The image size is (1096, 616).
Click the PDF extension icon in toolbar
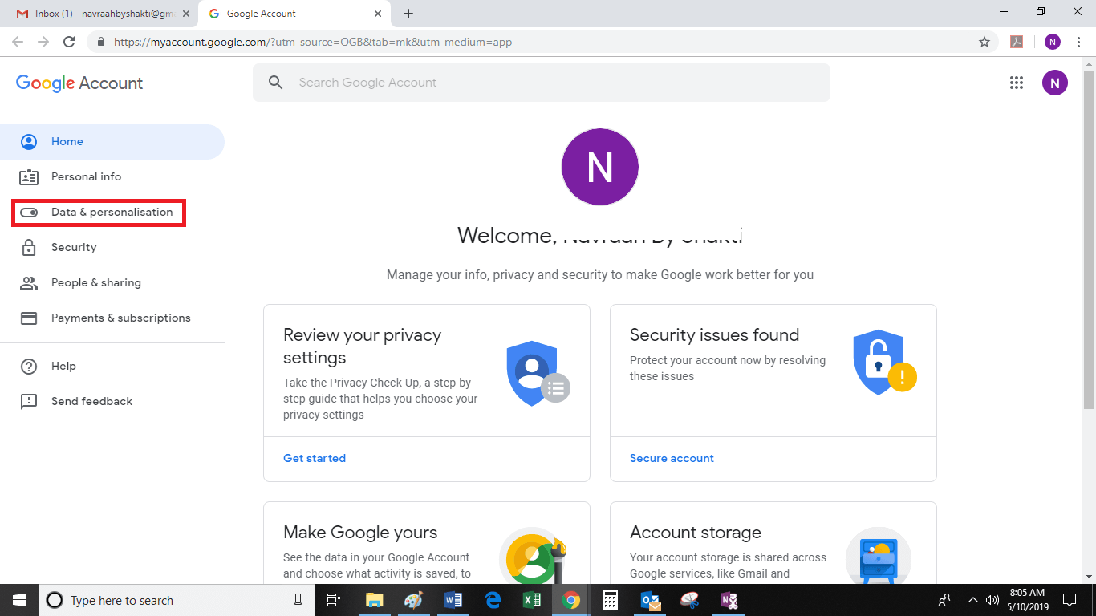[1017, 42]
